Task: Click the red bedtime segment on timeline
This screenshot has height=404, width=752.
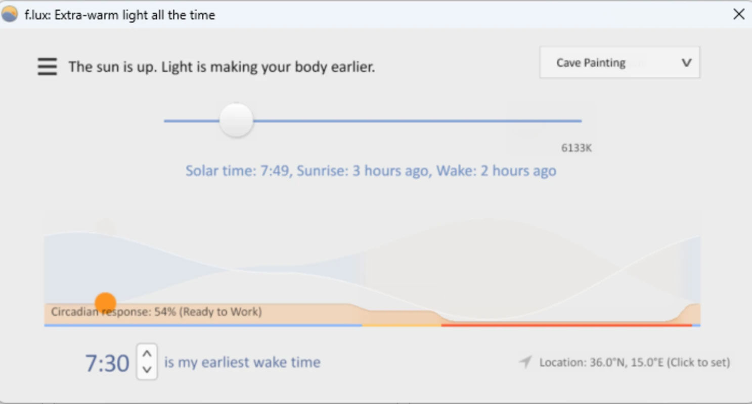Action: tap(566, 325)
